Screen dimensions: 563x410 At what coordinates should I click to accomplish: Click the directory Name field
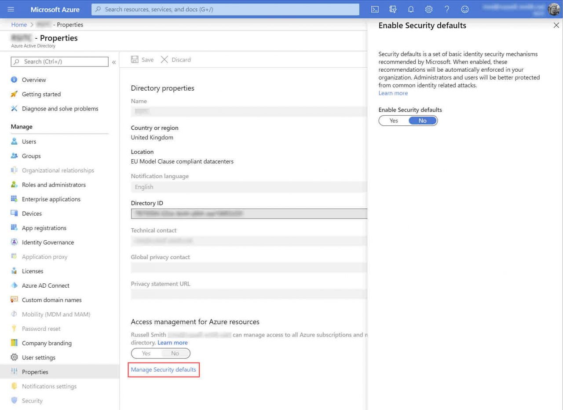pos(249,112)
